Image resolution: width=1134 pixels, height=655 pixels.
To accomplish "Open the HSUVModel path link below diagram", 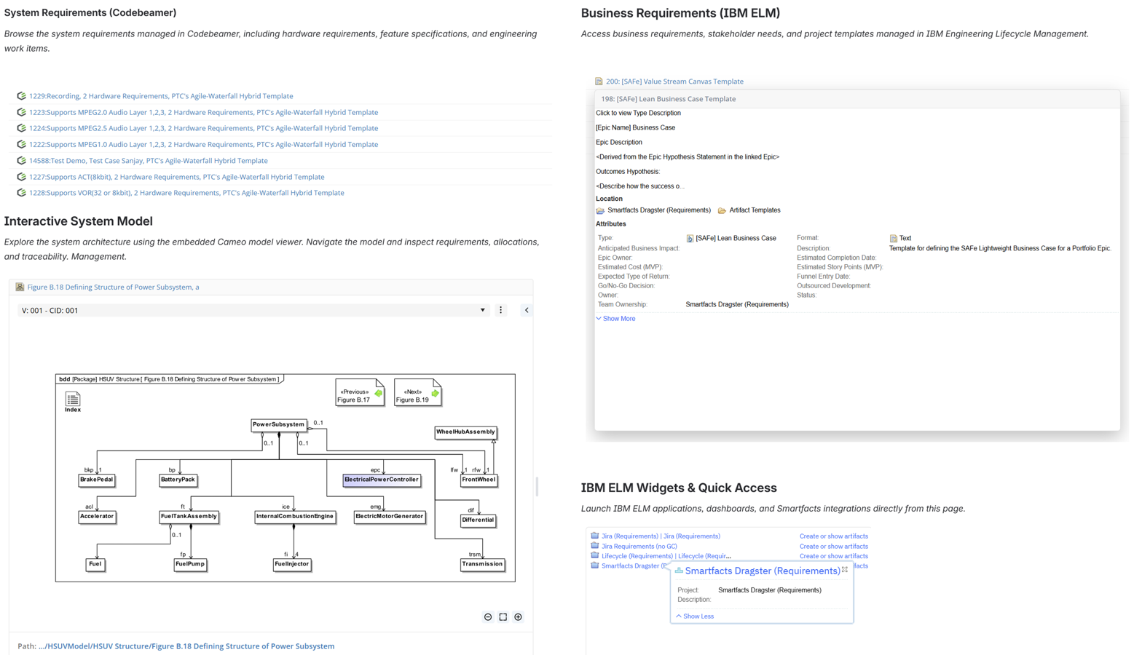I will point(186,646).
